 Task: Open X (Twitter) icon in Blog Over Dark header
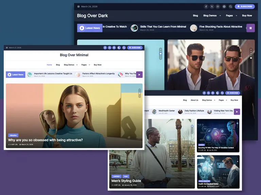coord(212,6)
